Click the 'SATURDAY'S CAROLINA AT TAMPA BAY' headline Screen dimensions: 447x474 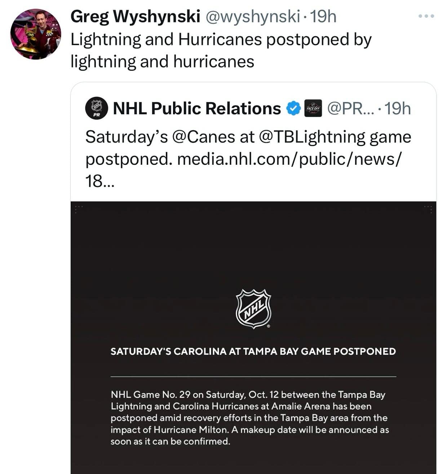tap(253, 351)
